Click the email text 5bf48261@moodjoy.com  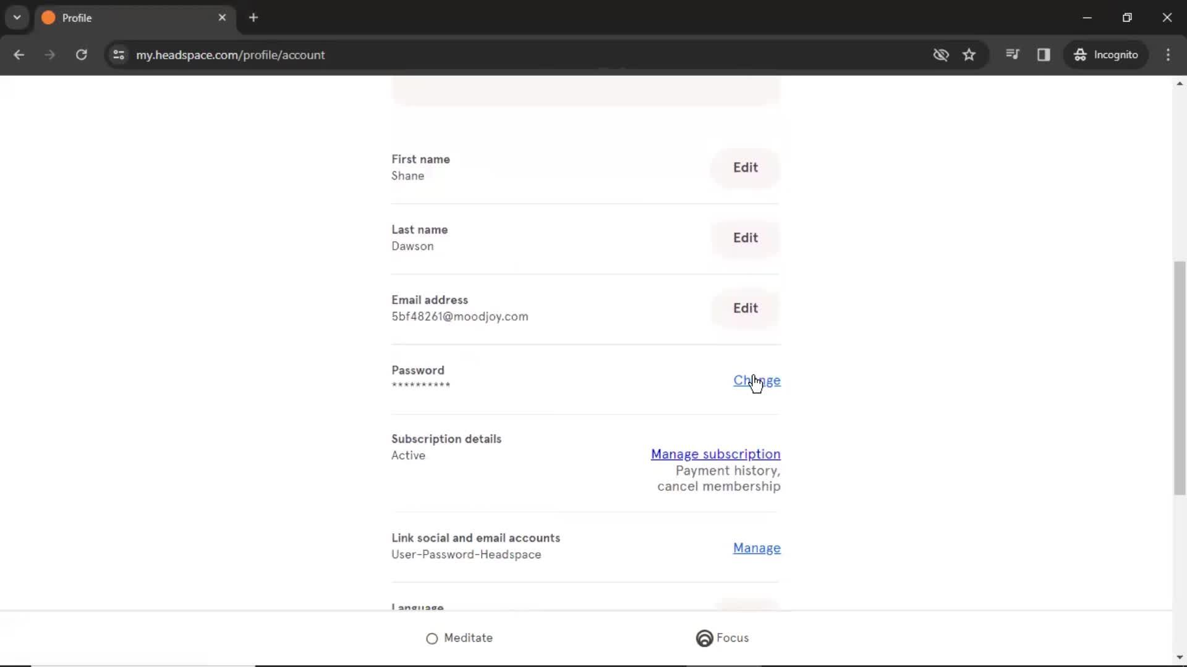click(x=459, y=316)
